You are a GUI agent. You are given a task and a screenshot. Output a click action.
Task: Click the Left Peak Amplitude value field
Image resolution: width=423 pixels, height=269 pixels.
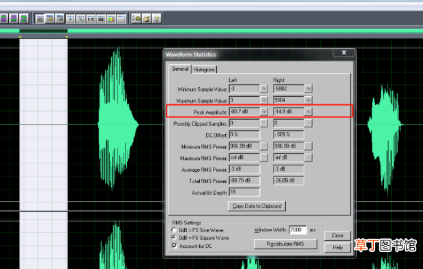[x=244, y=112]
